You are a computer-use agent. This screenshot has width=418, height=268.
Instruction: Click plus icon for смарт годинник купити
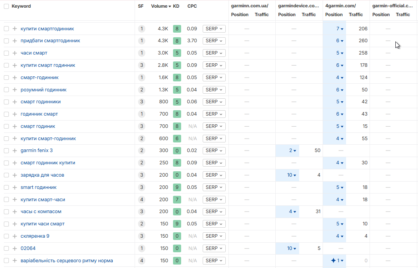15,163
